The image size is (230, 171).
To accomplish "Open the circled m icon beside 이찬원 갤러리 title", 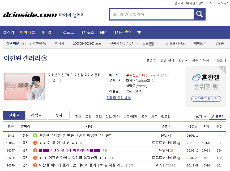I will pos(44,58).
